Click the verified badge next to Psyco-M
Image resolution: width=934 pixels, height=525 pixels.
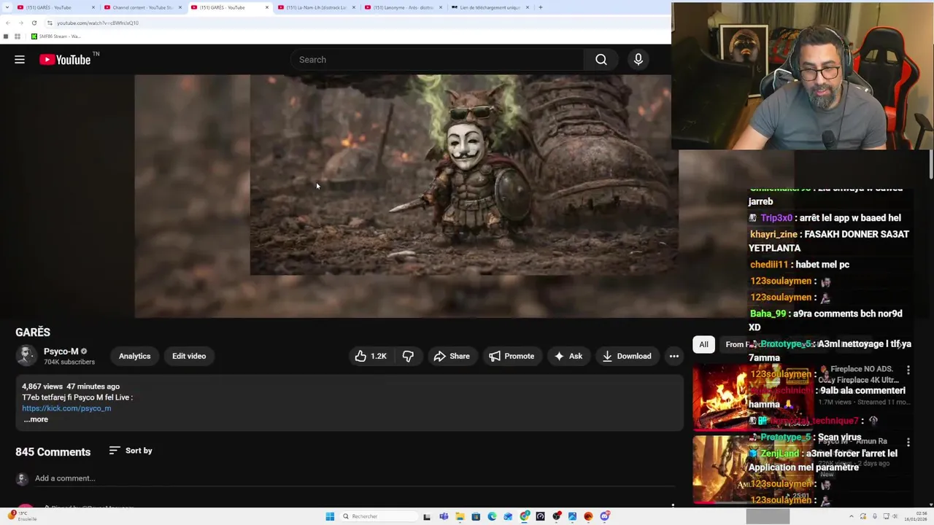click(x=84, y=351)
